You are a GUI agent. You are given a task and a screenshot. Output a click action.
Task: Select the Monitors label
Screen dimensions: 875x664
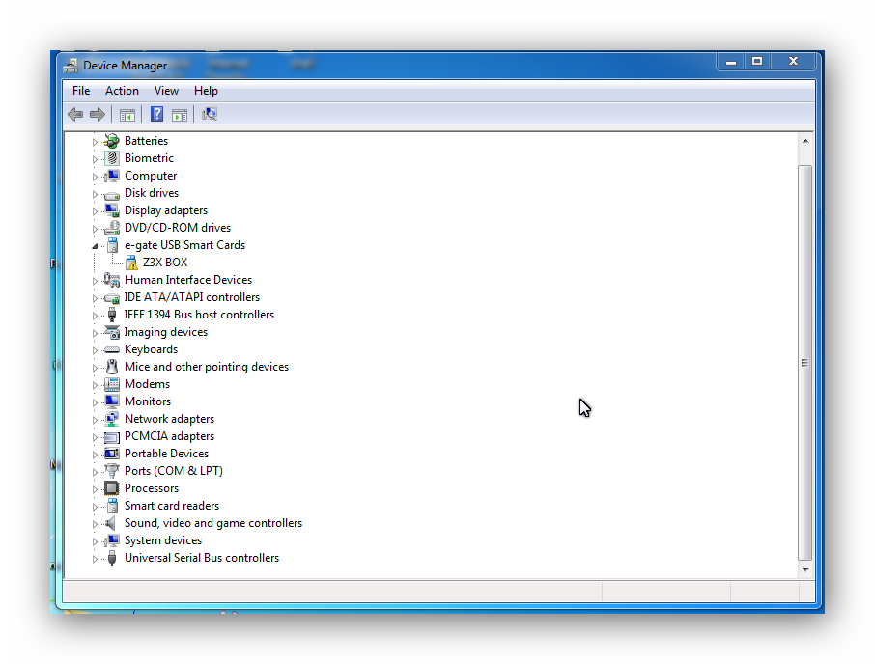coord(148,401)
